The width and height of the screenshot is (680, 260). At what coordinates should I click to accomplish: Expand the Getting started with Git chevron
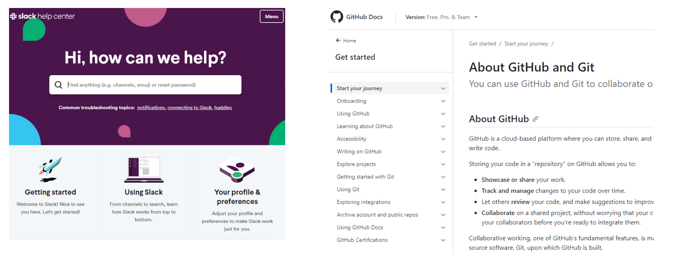(x=443, y=177)
